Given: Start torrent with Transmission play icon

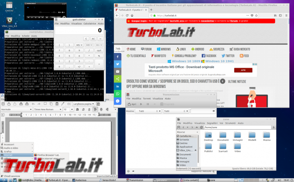Looking at the screenshot, I should pos(141,104).
